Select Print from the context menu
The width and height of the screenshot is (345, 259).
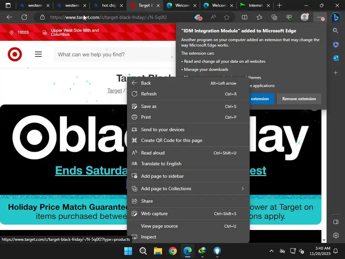(188, 117)
